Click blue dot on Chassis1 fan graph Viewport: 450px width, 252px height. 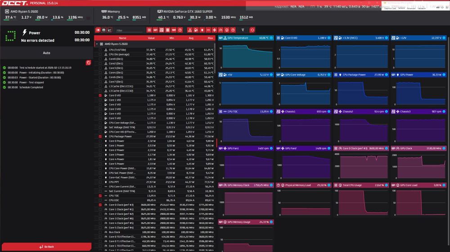coord(329,111)
